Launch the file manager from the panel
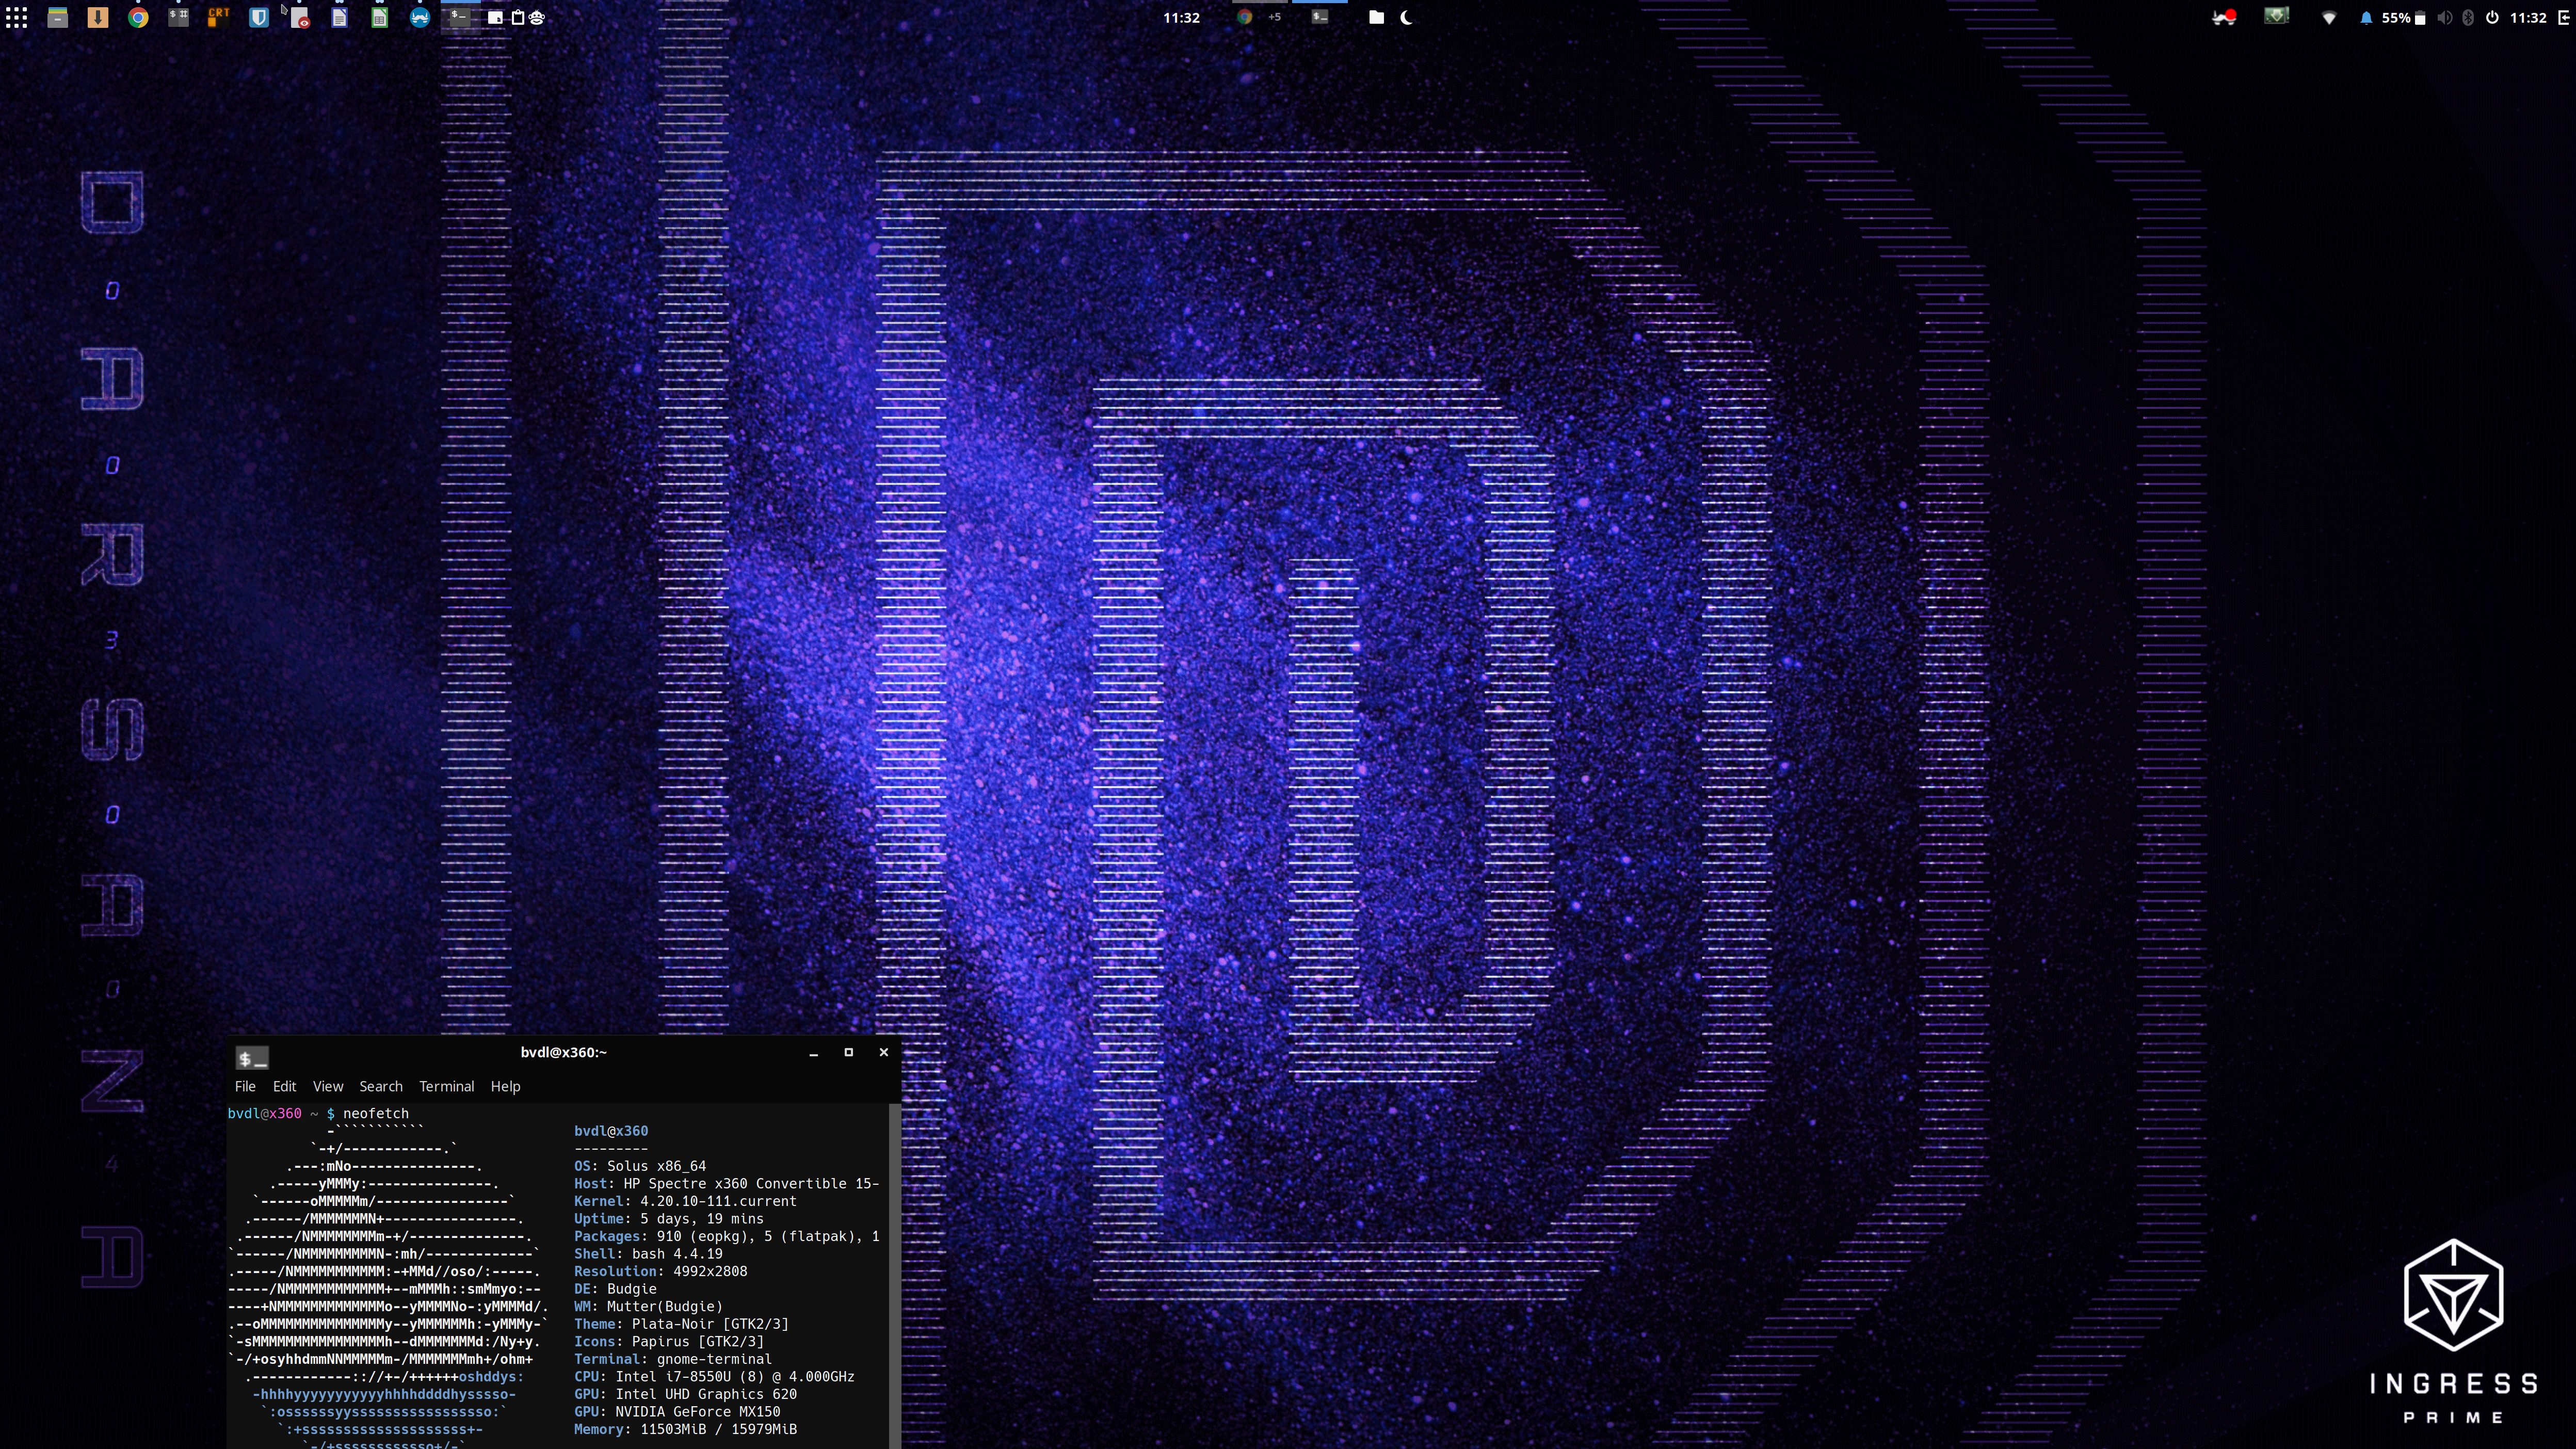This screenshot has width=2576, height=1449. [58, 17]
